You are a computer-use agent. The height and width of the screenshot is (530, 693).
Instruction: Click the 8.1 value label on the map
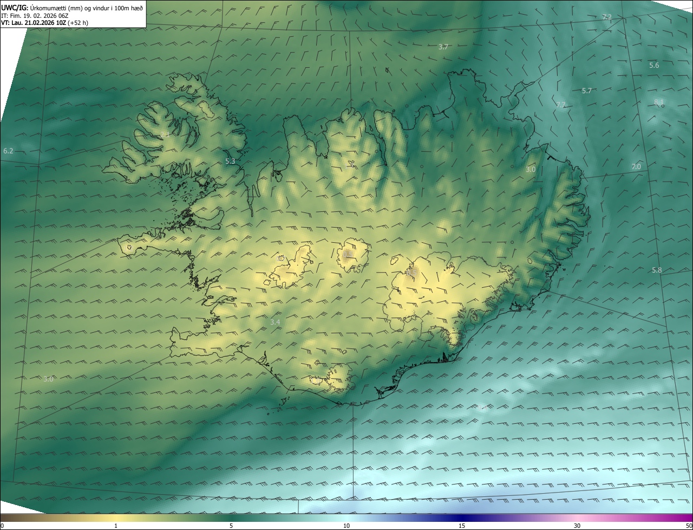point(659,102)
